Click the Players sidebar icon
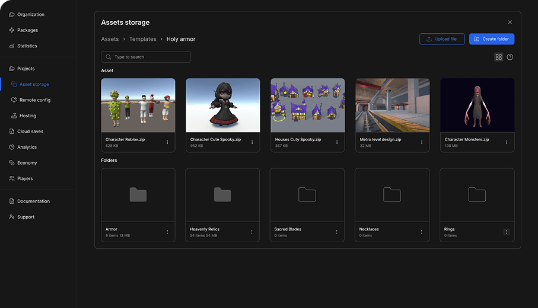538x308 pixels. (12, 178)
